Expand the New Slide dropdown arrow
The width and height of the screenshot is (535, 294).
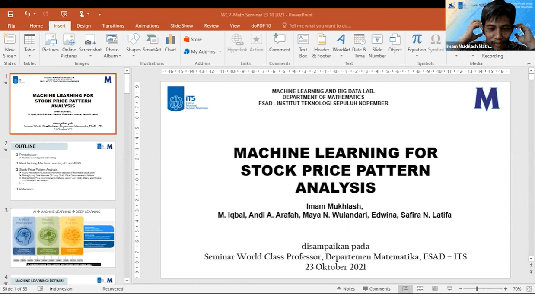pos(10,56)
